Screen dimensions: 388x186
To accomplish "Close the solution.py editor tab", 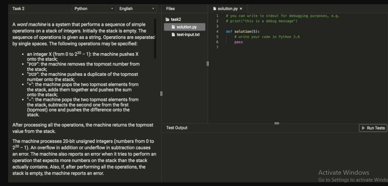I will (x=241, y=9).
